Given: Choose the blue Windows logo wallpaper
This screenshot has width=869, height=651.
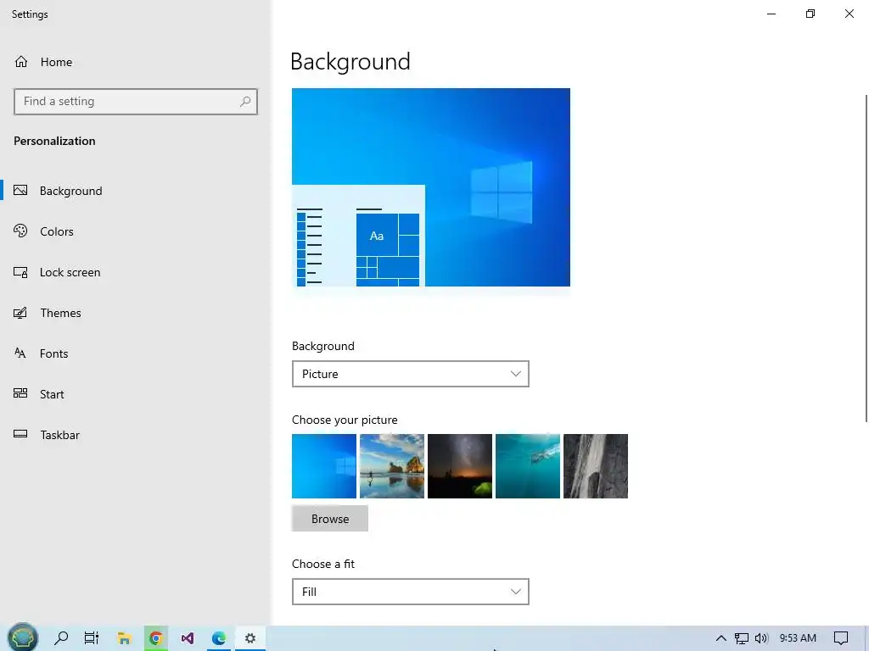Looking at the screenshot, I should [x=324, y=466].
